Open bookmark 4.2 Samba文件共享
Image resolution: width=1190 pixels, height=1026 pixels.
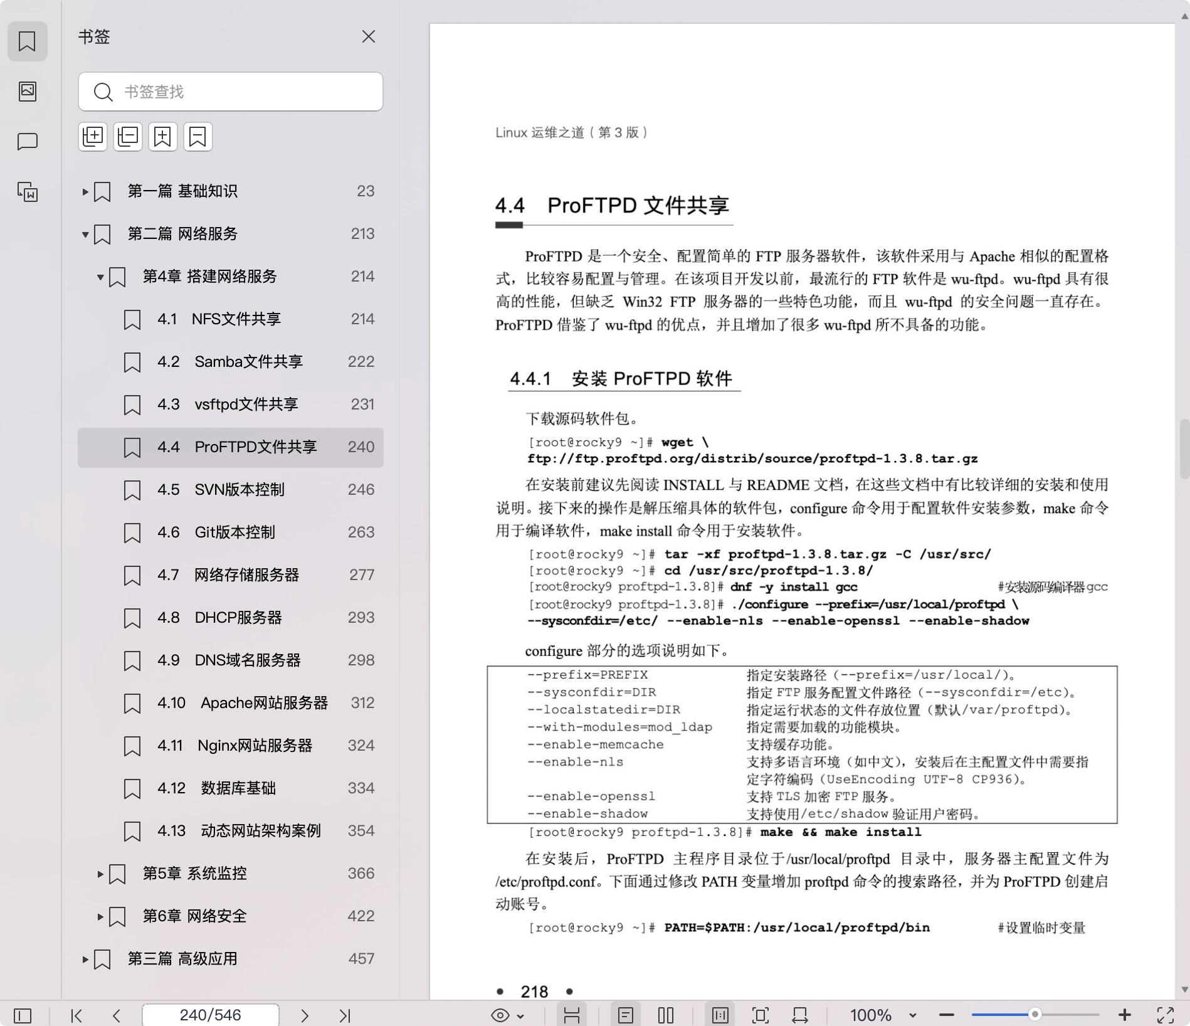tap(231, 362)
